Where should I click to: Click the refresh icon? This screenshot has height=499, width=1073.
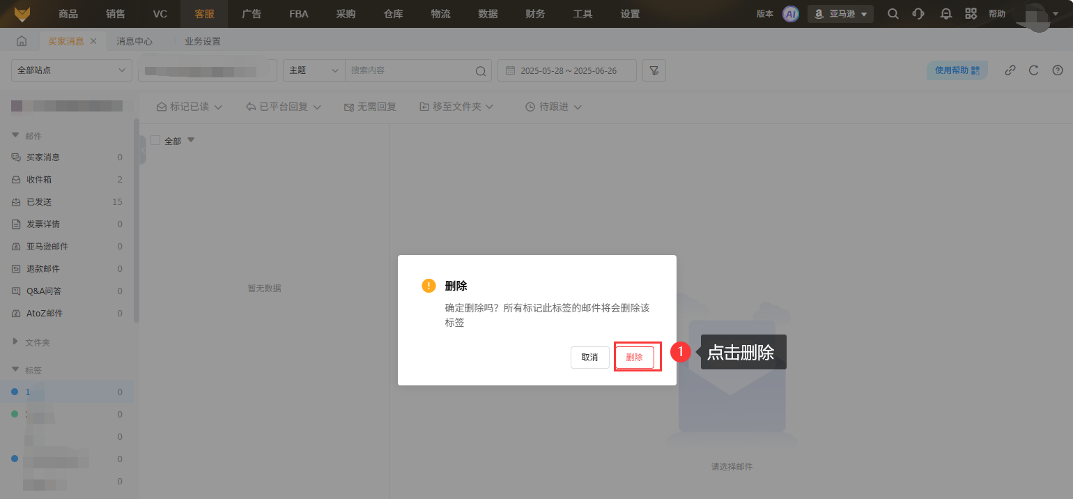[x=1034, y=70]
